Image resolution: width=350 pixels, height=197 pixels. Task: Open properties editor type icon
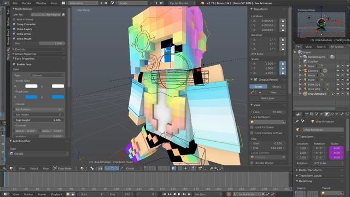pyautogui.click(x=298, y=114)
